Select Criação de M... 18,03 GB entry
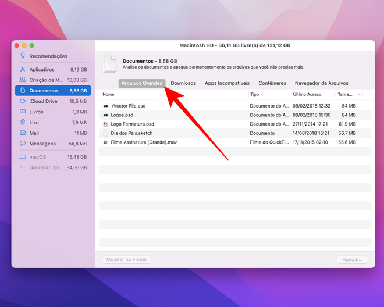This screenshot has width=384, height=307. 53,80
